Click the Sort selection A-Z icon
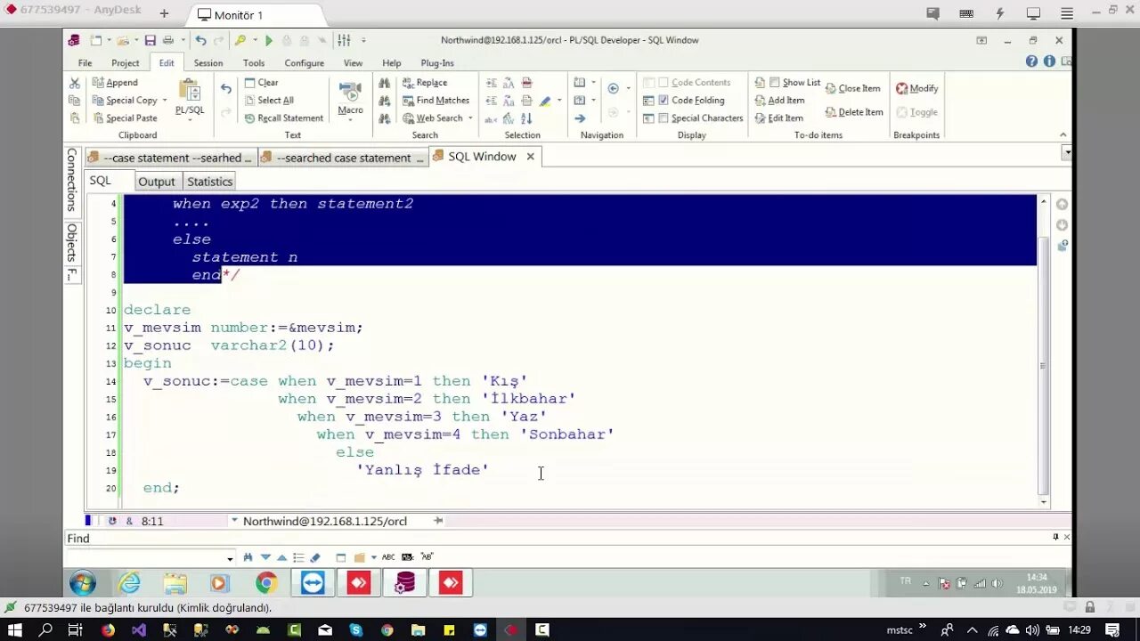 pyautogui.click(x=526, y=118)
